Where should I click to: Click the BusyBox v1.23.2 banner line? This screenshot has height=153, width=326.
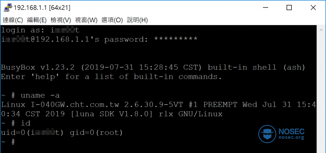pos(153,67)
